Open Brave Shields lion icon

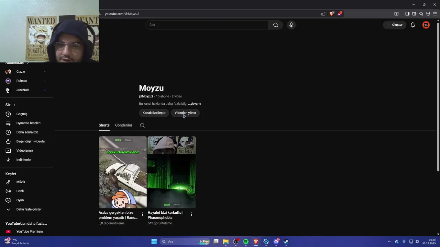click(x=331, y=14)
